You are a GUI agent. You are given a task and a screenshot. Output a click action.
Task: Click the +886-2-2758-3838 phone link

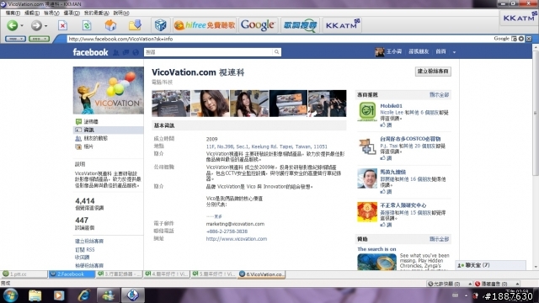pos(227,231)
